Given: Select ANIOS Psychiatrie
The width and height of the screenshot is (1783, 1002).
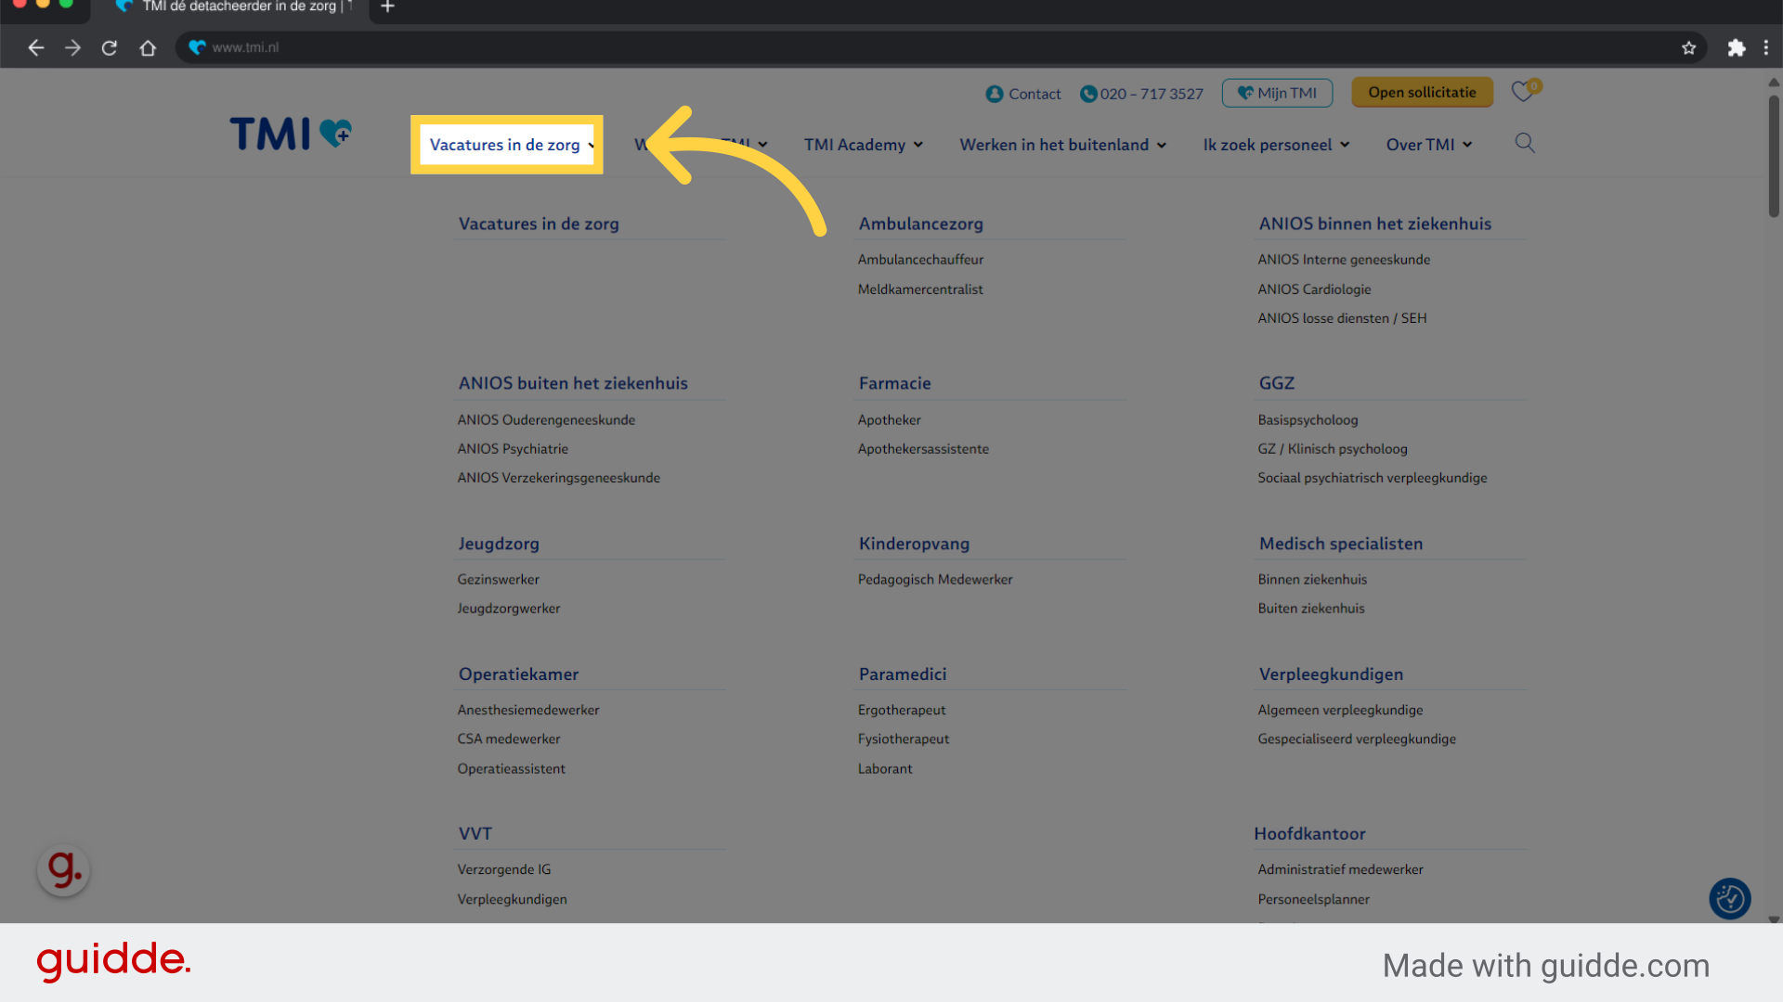Looking at the screenshot, I should click(513, 449).
